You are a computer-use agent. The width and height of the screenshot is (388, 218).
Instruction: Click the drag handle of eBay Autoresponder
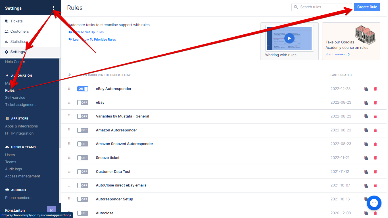[69, 89]
